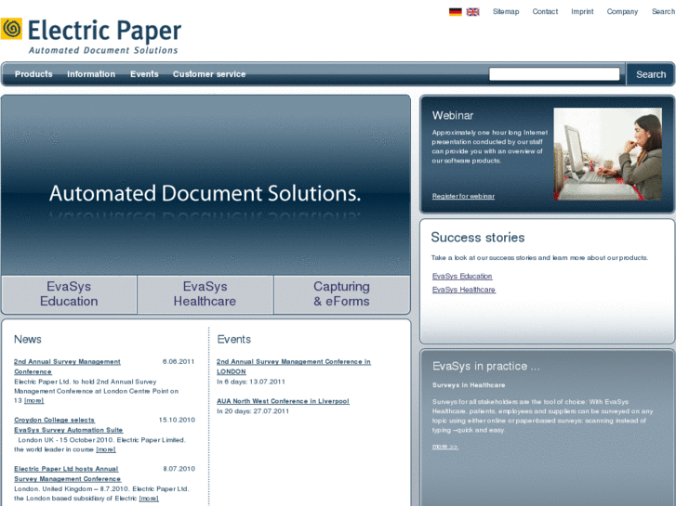Click the webinar woman at computer photo
The height and width of the screenshot is (506, 676).
tap(607, 154)
